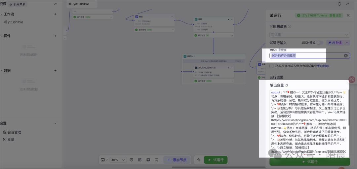
Task: Dismiss the 循环体 drag hint with x
Action: pyautogui.click(x=243, y=61)
